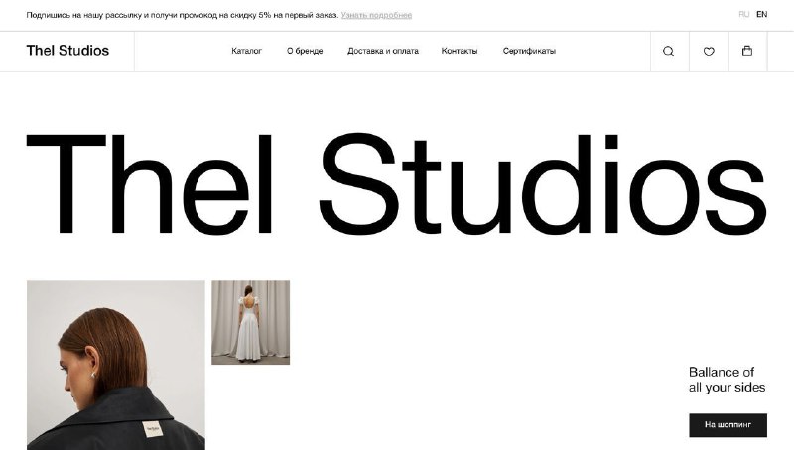Viewport: 794px width, 450px height.
Task: Open the search magnifier icon
Action: click(668, 51)
